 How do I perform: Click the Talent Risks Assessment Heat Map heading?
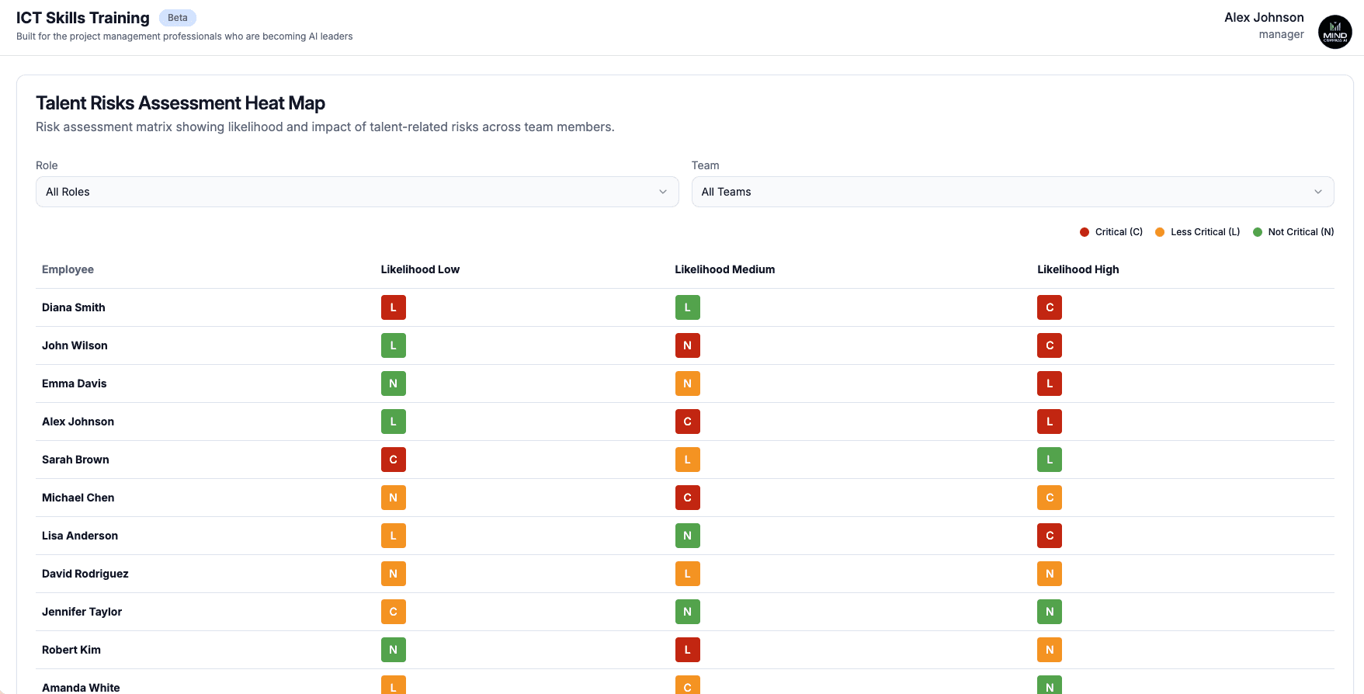(180, 103)
